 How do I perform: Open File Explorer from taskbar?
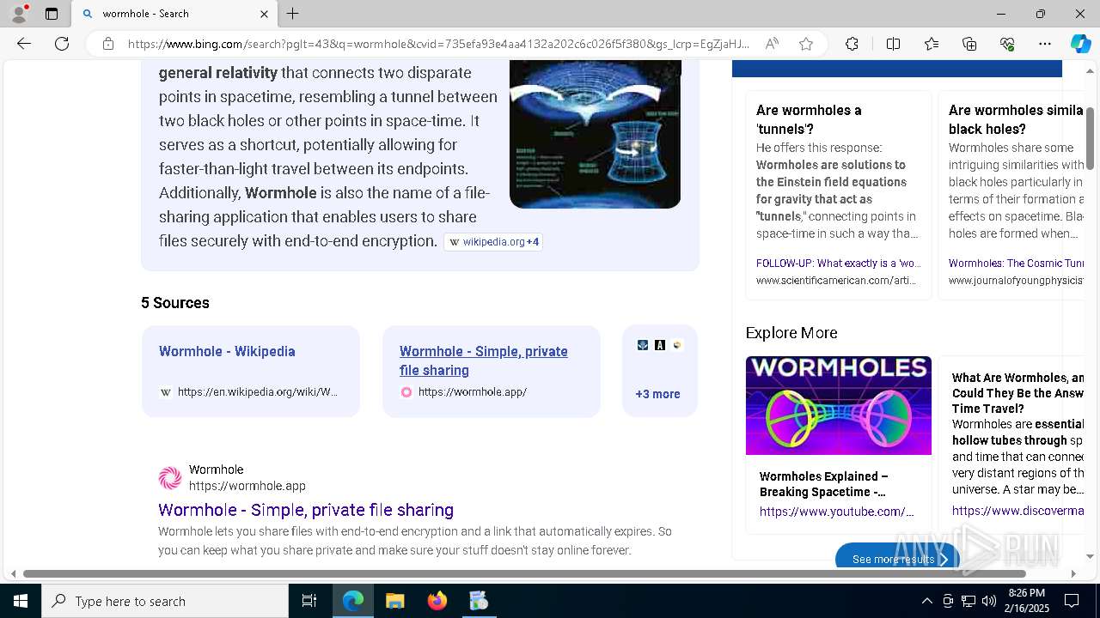coord(395,601)
